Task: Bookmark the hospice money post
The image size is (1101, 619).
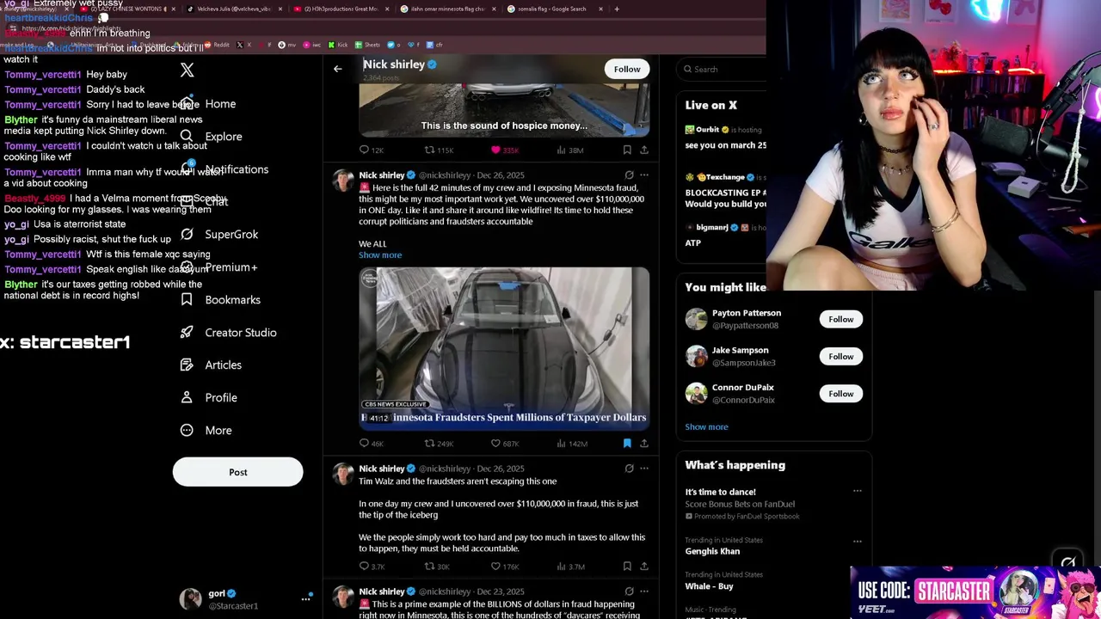Action: (x=627, y=150)
